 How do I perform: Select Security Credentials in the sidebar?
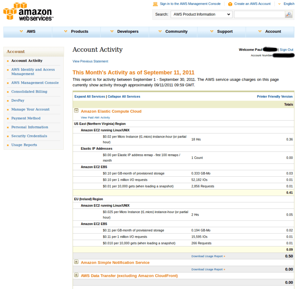(x=29, y=136)
